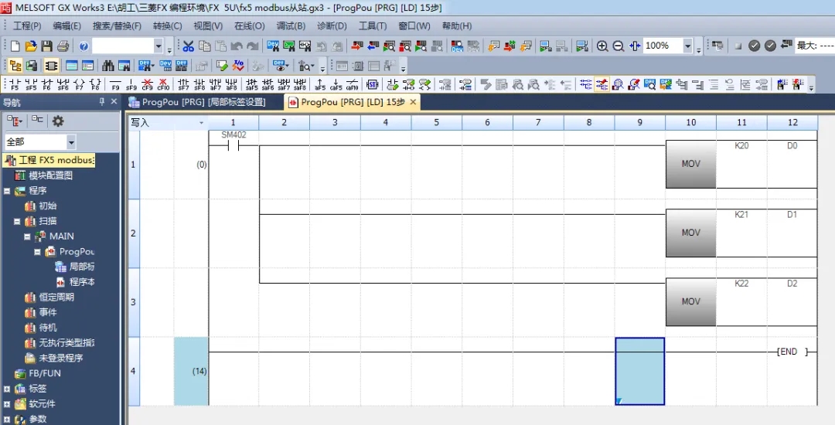Image resolution: width=835 pixels, height=425 pixels.
Task: Toggle the project navigation pane toolbar button
Action: 14,66
